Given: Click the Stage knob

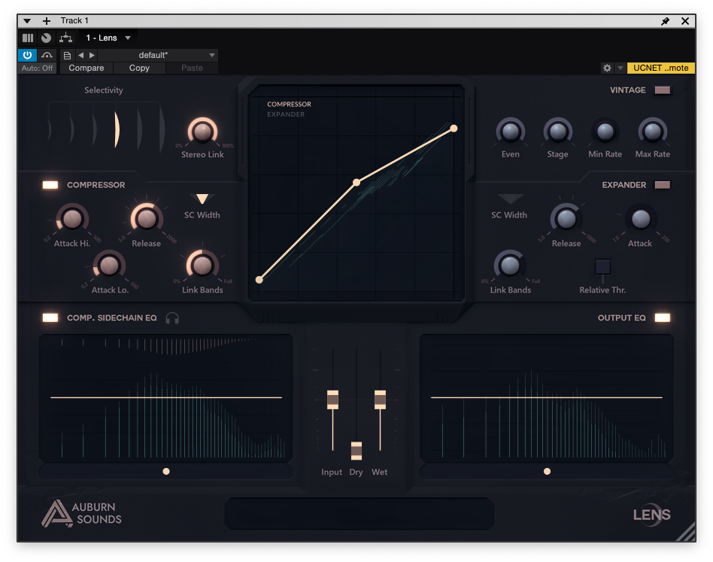Looking at the screenshot, I should pos(558,132).
